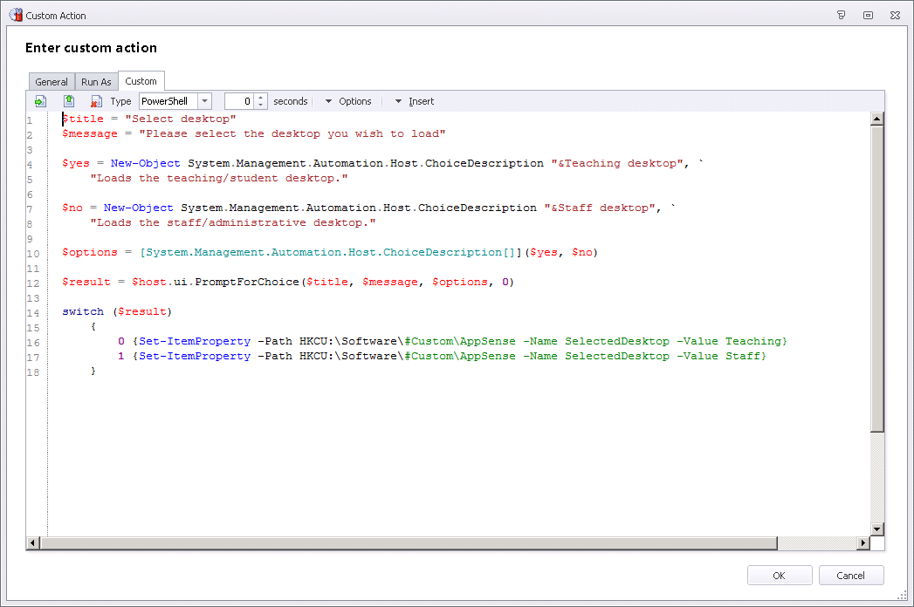914x607 pixels.
Task: Open the Insert dropdown menu
Action: click(x=415, y=101)
